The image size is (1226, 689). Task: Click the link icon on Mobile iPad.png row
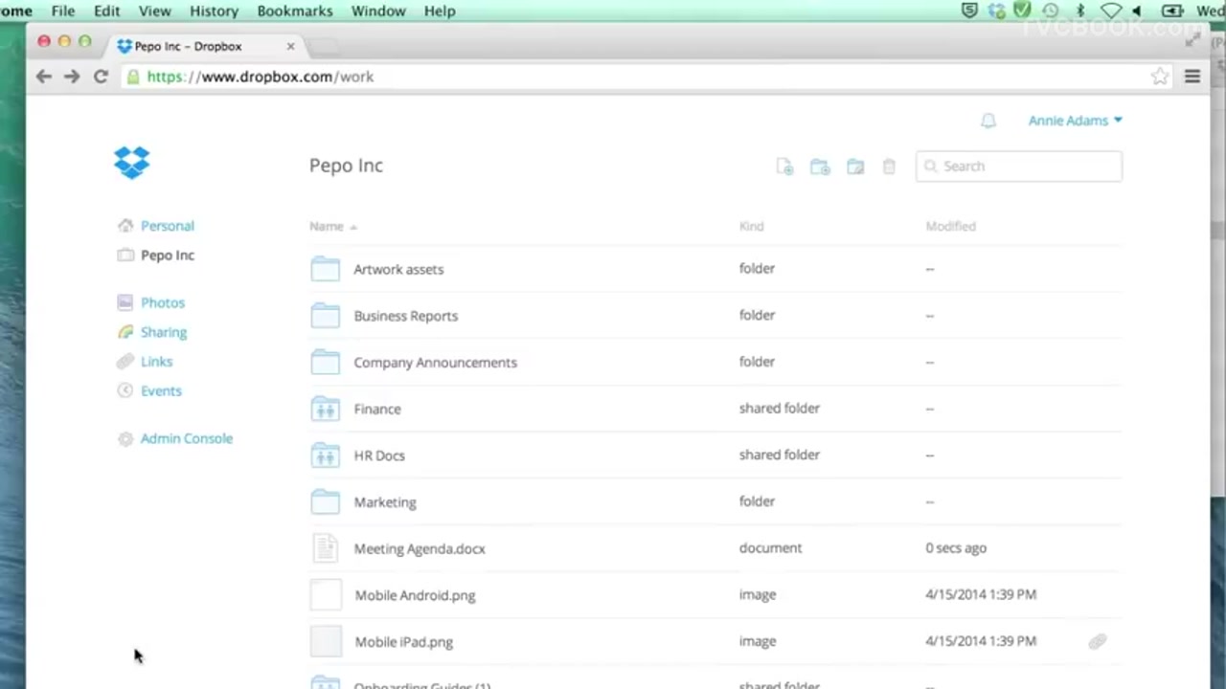[x=1098, y=642]
